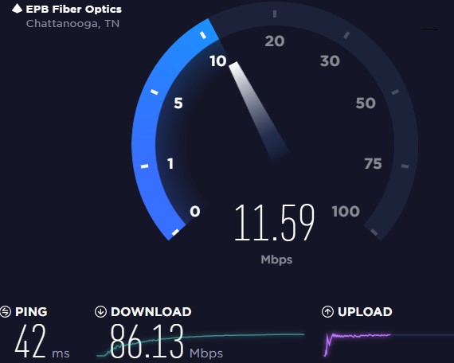Select the EPB Fiber Optics server name
The height and width of the screenshot is (363, 454).
(x=74, y=10)
